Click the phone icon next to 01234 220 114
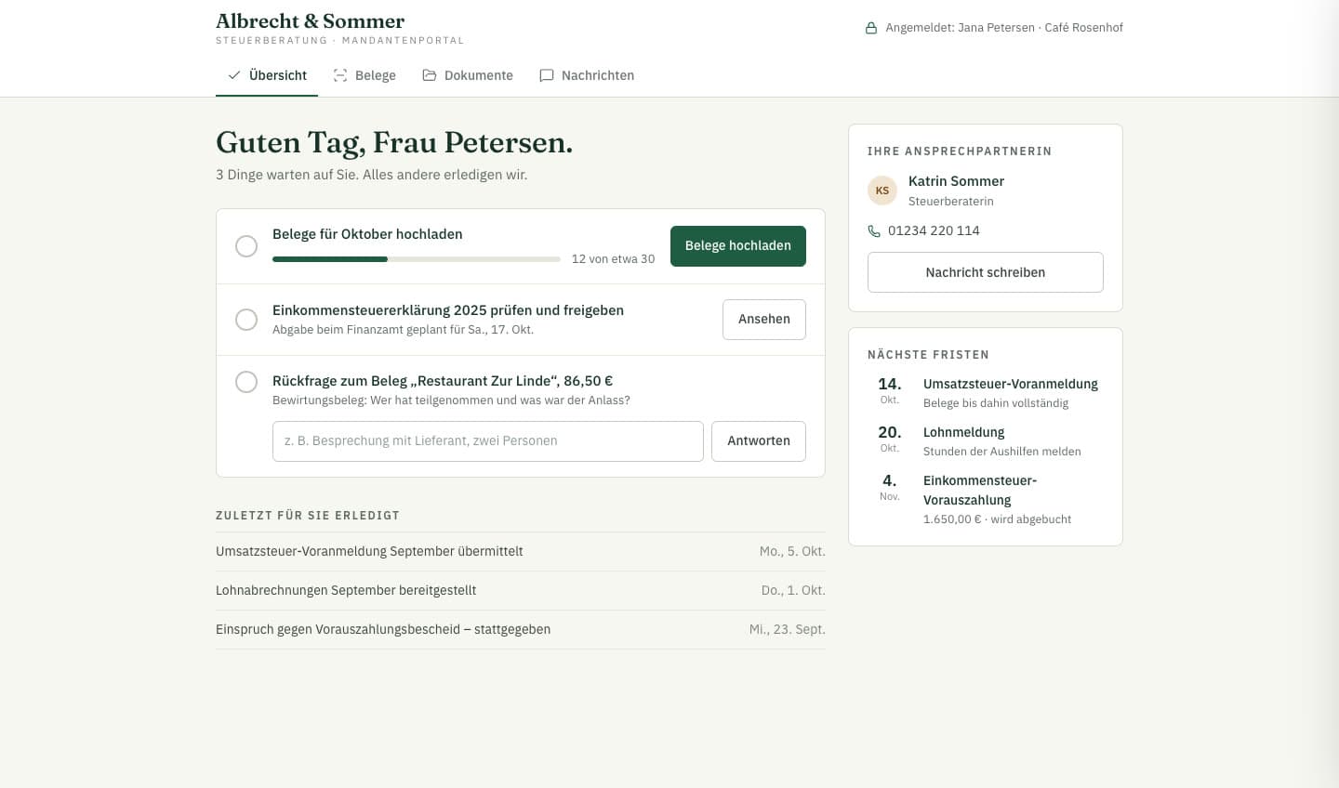Screen dimensions: 1339x788 pyautogui.click(x=874, y=230)
